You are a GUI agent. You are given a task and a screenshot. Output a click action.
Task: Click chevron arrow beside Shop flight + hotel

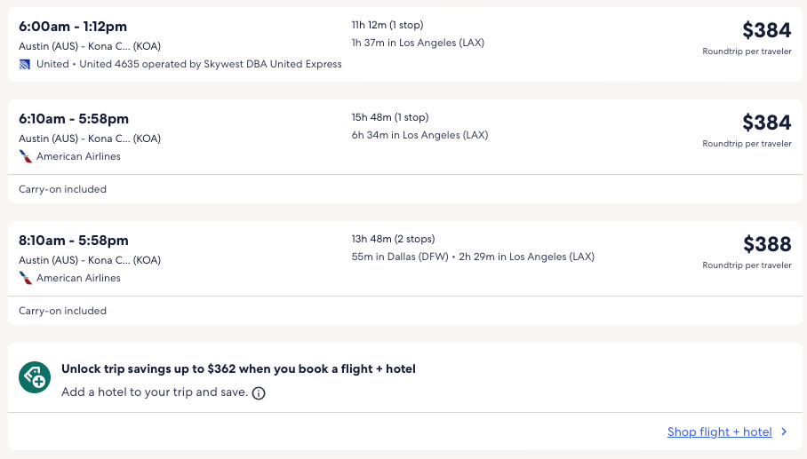[784, 432]
